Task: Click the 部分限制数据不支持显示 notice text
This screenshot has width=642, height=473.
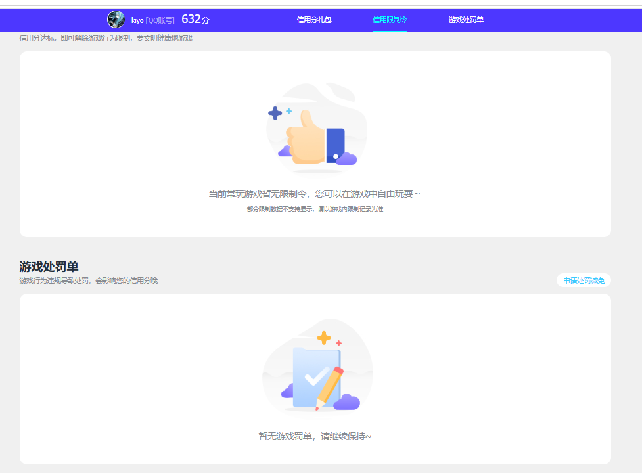Action: coord(317,212)
